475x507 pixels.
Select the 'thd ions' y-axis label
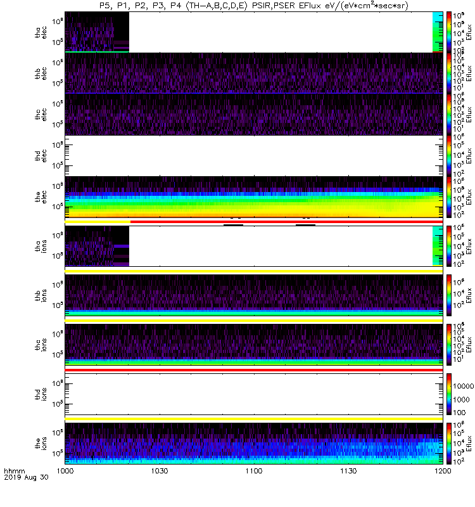[x=41, y=394]
